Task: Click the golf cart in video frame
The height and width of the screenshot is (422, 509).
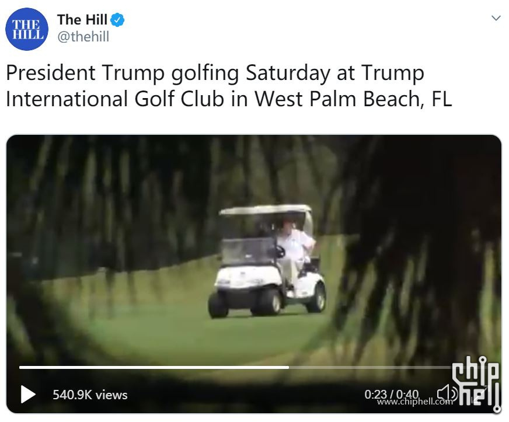Action: click(x=267, y=261)
